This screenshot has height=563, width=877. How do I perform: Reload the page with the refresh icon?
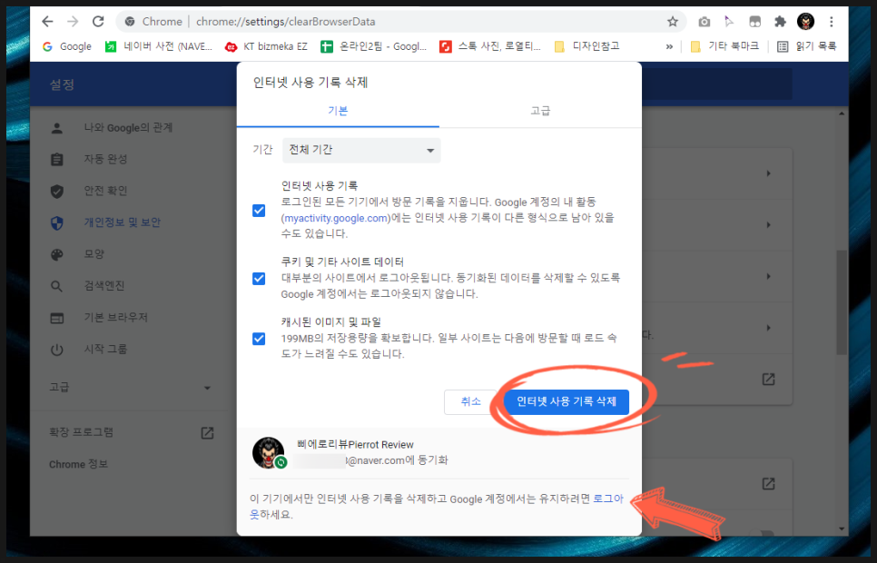point(98,22)
